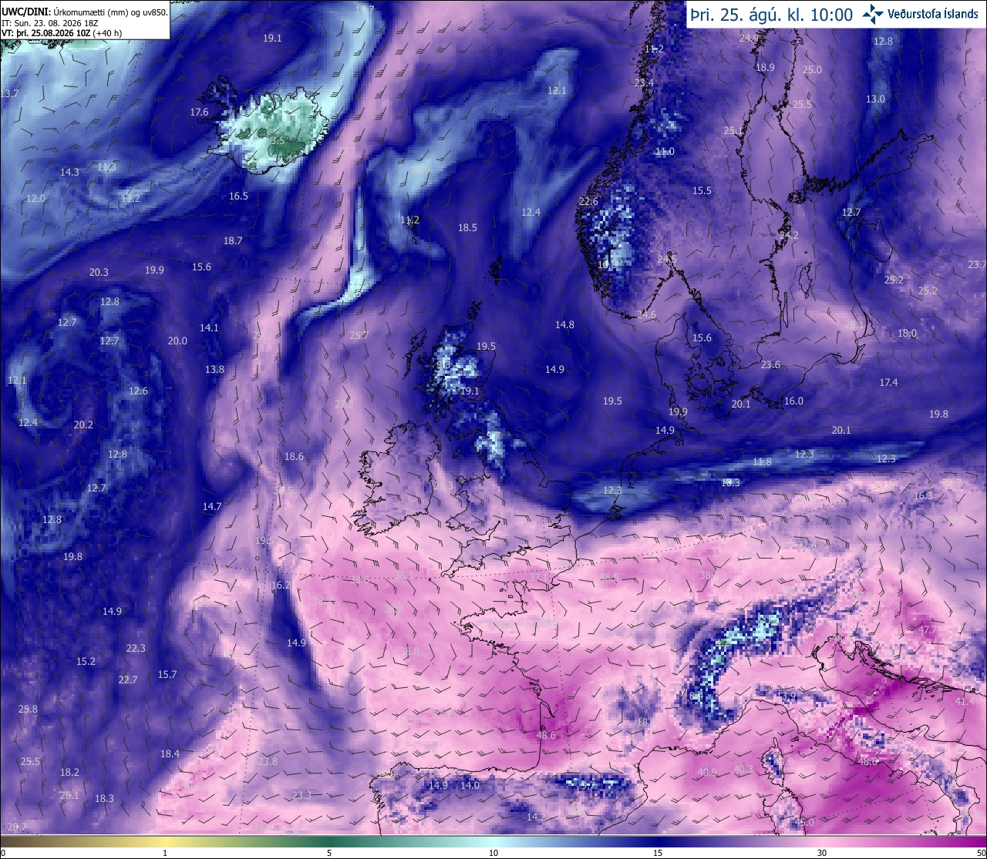Click the 5 tick on the color legend

click(x=329, y=853)
